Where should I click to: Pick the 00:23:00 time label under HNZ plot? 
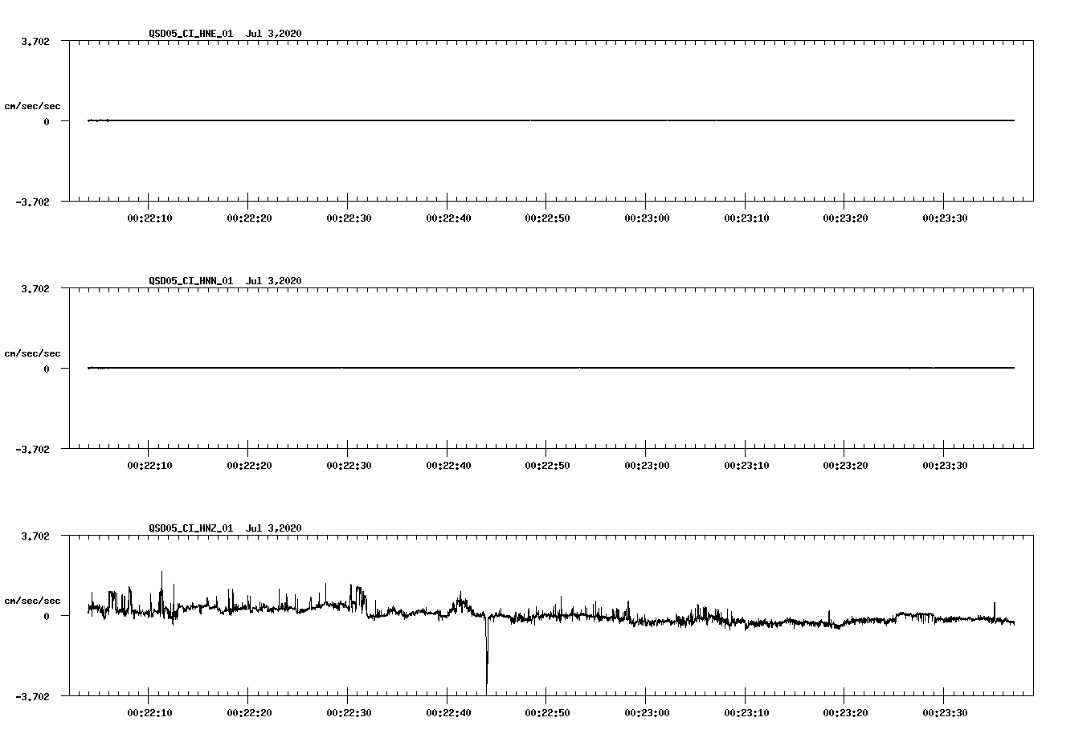pos(647,713)
